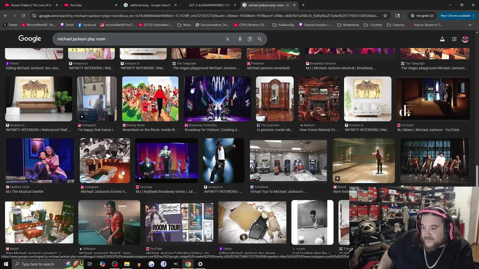Open Search Labs flask icon

tap(442, 39)
